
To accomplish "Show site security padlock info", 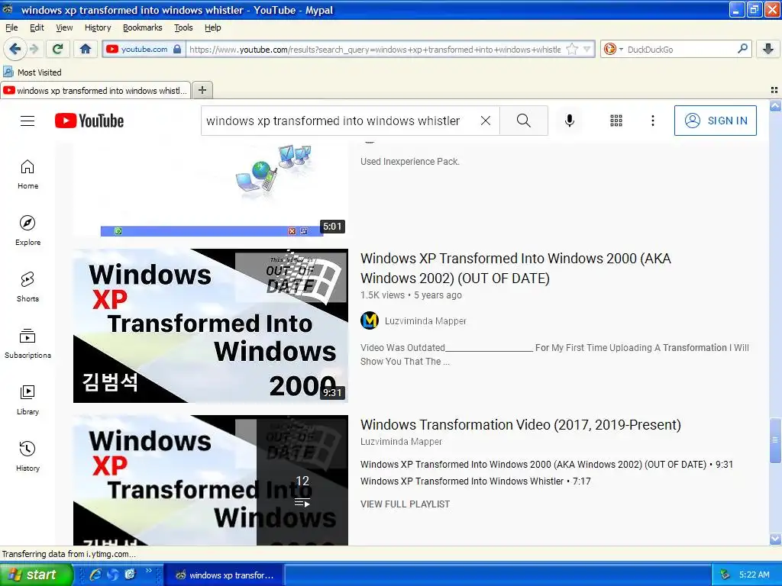I will 177,49.
